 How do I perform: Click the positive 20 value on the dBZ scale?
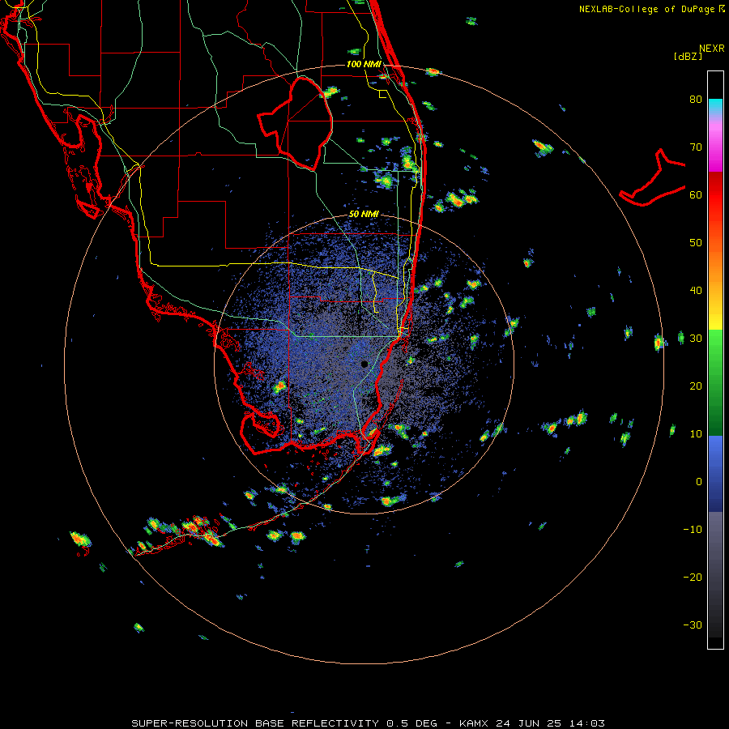click(696, 386)
